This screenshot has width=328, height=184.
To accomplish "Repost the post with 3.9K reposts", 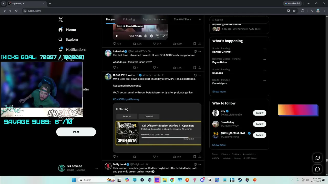I will (x=137, y=44).
